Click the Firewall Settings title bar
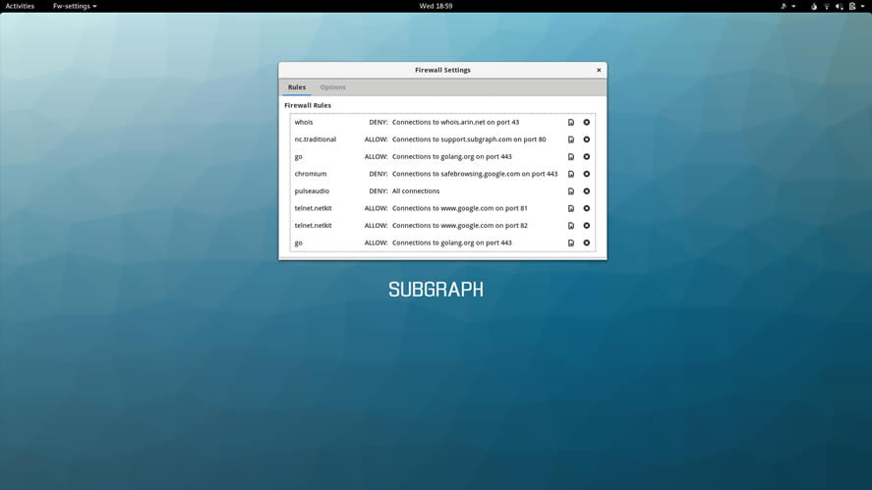The height and width of the screenshot is (490, 872). [x=442, y=70]
